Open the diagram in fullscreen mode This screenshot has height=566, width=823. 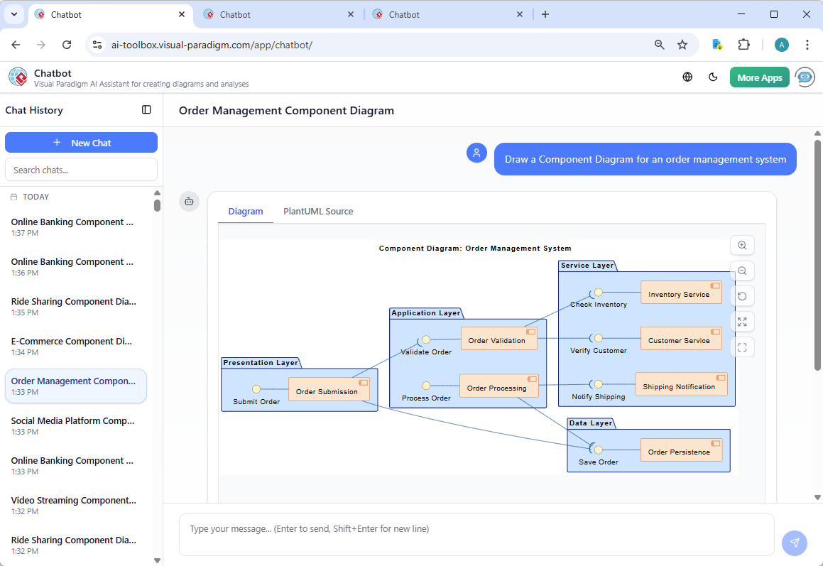click(x=742, y=347)
